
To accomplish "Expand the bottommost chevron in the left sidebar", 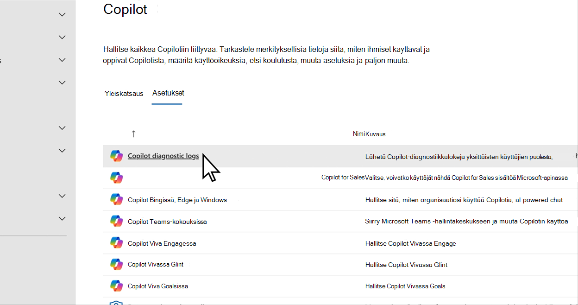I will 62,218.
